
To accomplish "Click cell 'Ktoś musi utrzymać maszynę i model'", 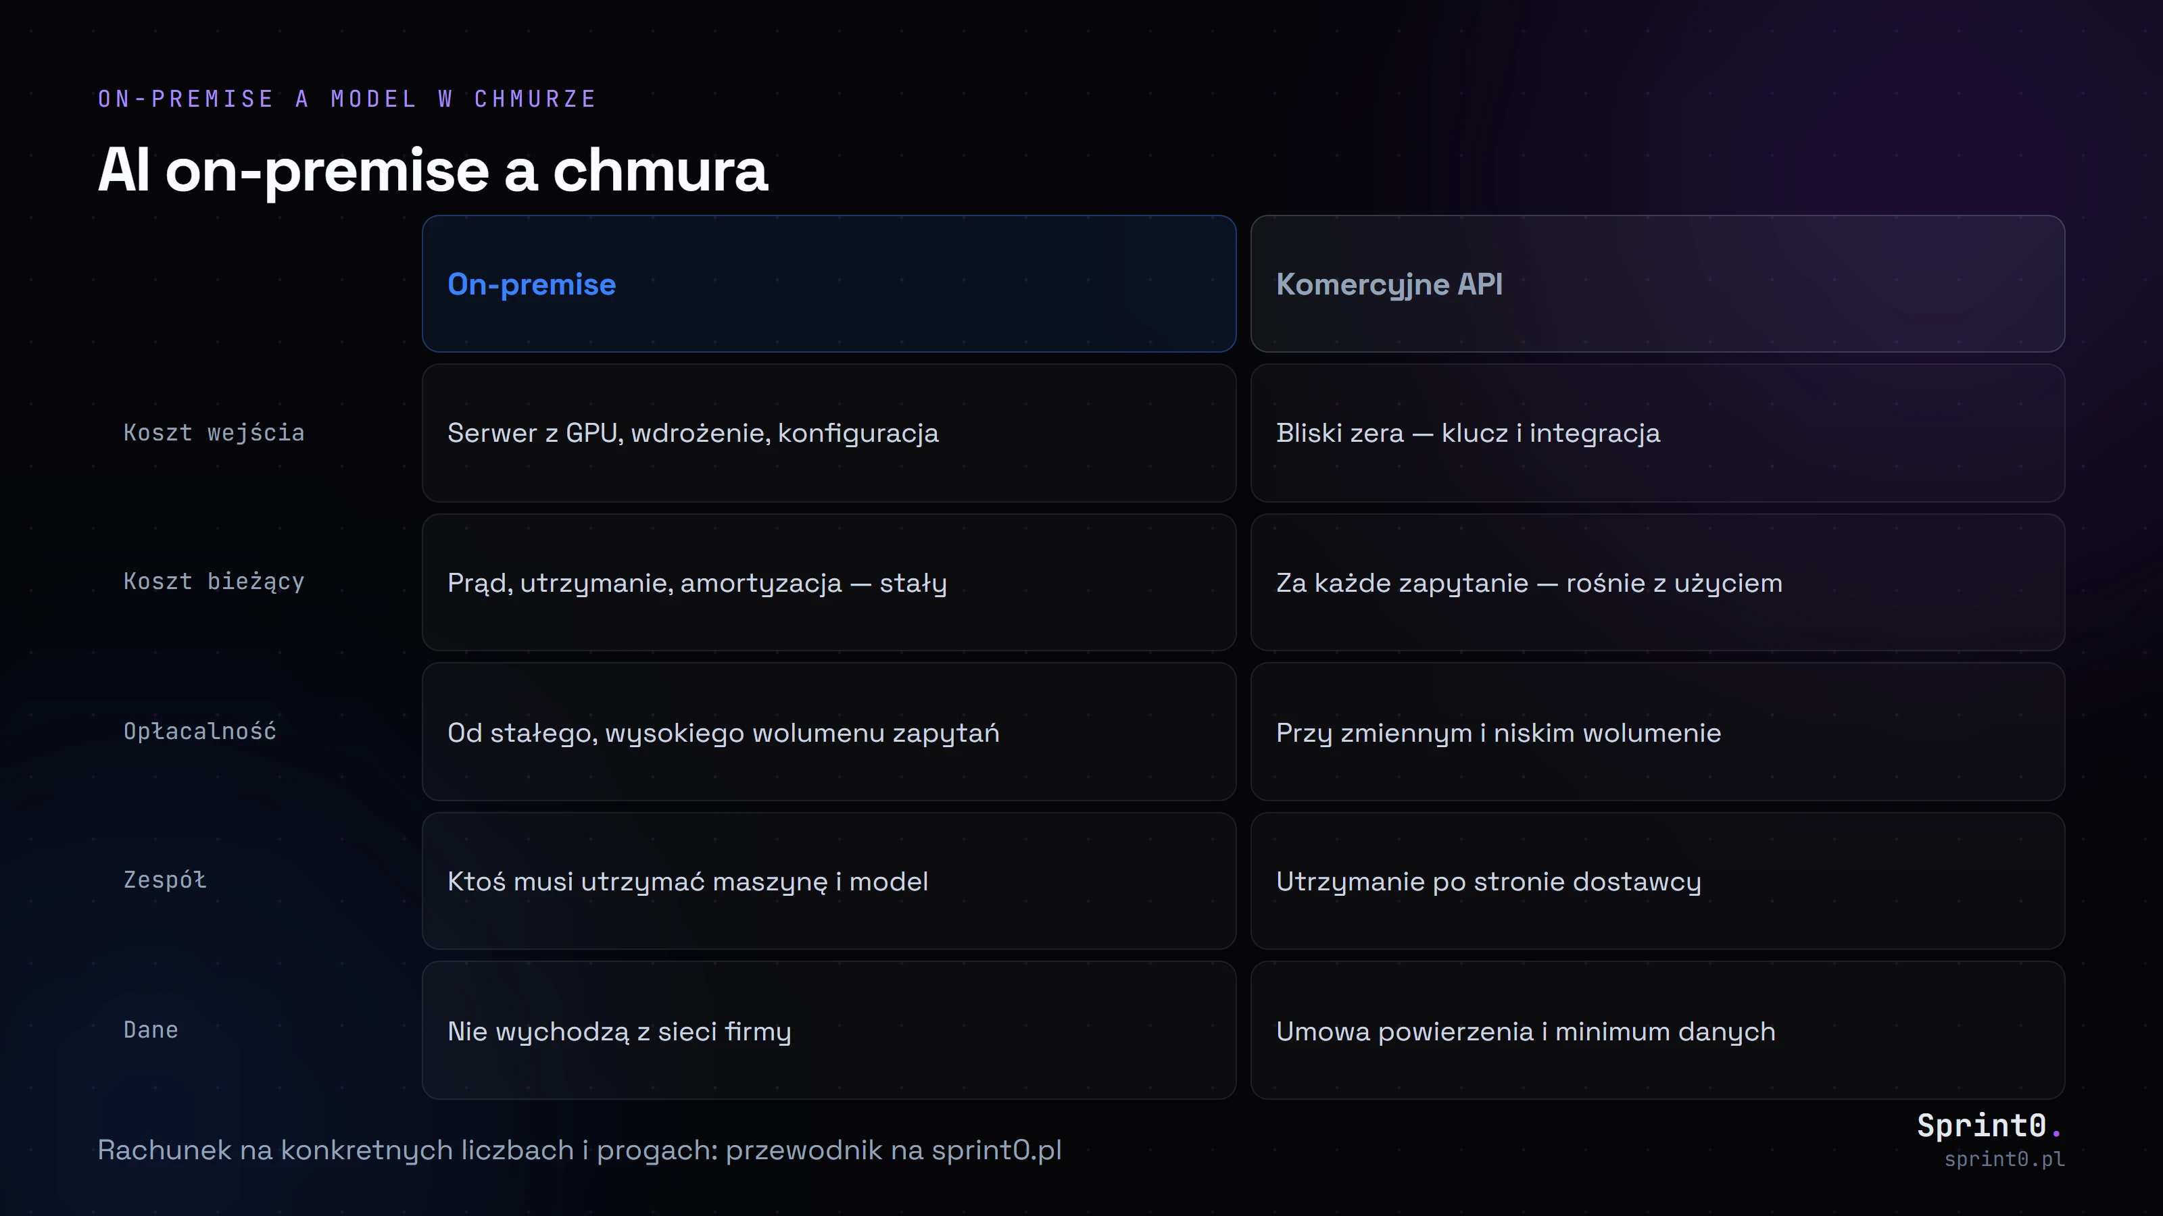I will tap(829, 881).
